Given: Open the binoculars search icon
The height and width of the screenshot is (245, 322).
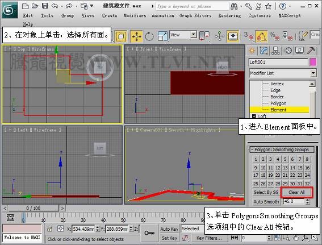Looking at the screenshot, I should tap(234, 6).
